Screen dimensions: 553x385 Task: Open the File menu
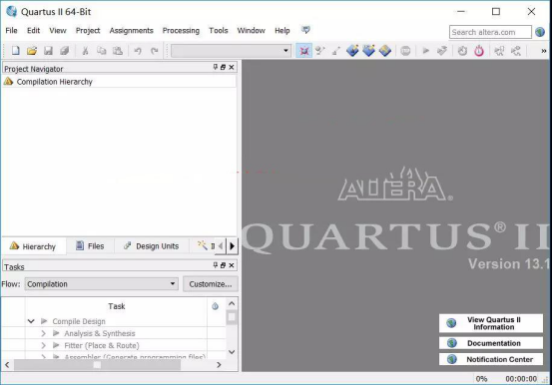(x=11, y=30)
